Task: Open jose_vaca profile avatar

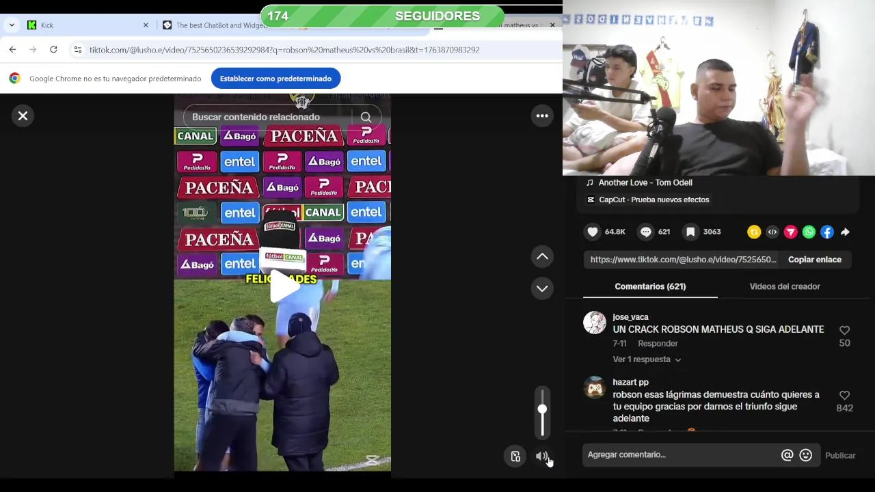Action: coord(595,323)
